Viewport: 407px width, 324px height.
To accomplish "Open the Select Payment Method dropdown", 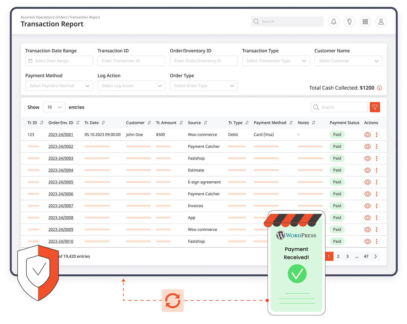I will tap(59, 86).
